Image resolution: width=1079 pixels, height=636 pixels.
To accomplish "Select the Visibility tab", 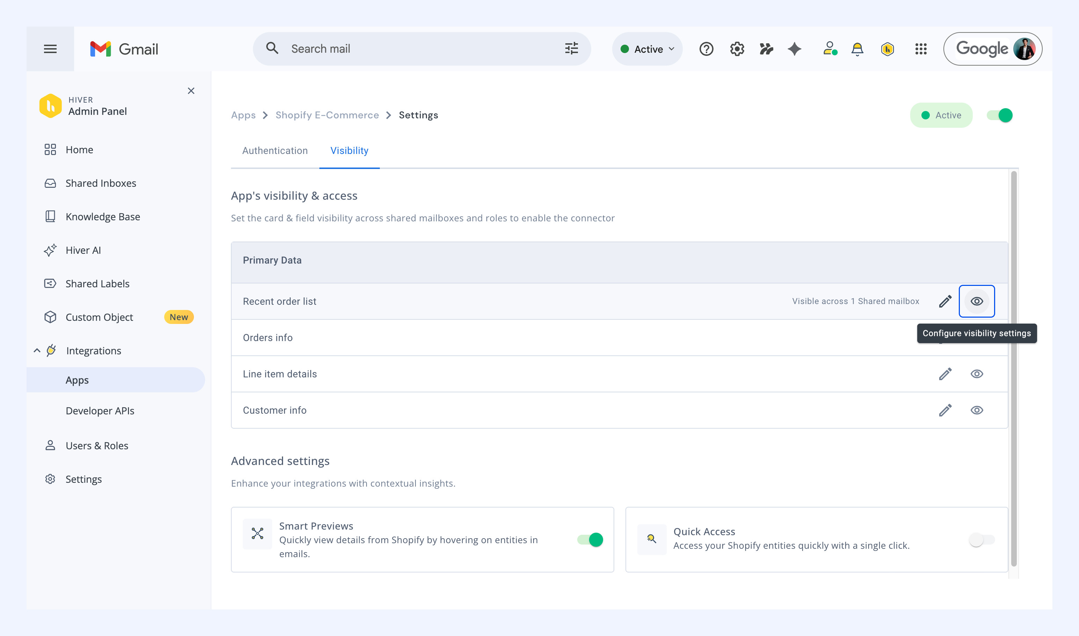I will point(349,151).
